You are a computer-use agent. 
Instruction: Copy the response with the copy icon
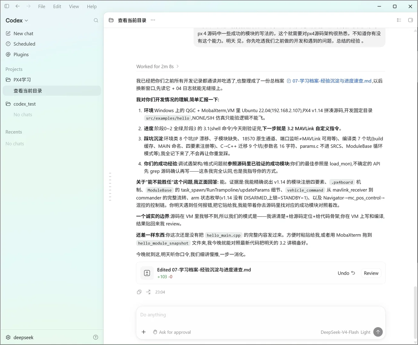pyautogui.click(x=139, y=292)
